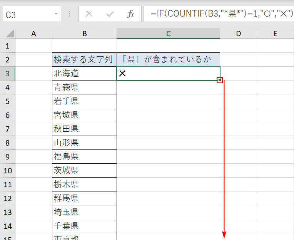Viewport: 294px width, 240px height.
Task: Select cell containing 山形県
Action: [x=84, y=143]
